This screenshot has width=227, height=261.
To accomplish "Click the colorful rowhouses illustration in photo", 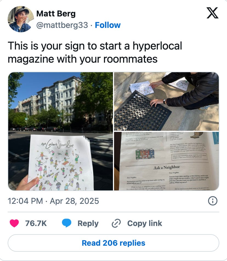I will coord(145,154).
